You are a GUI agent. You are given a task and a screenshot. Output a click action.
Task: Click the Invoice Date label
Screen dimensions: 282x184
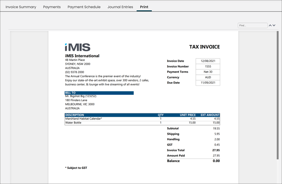point(175,61)
